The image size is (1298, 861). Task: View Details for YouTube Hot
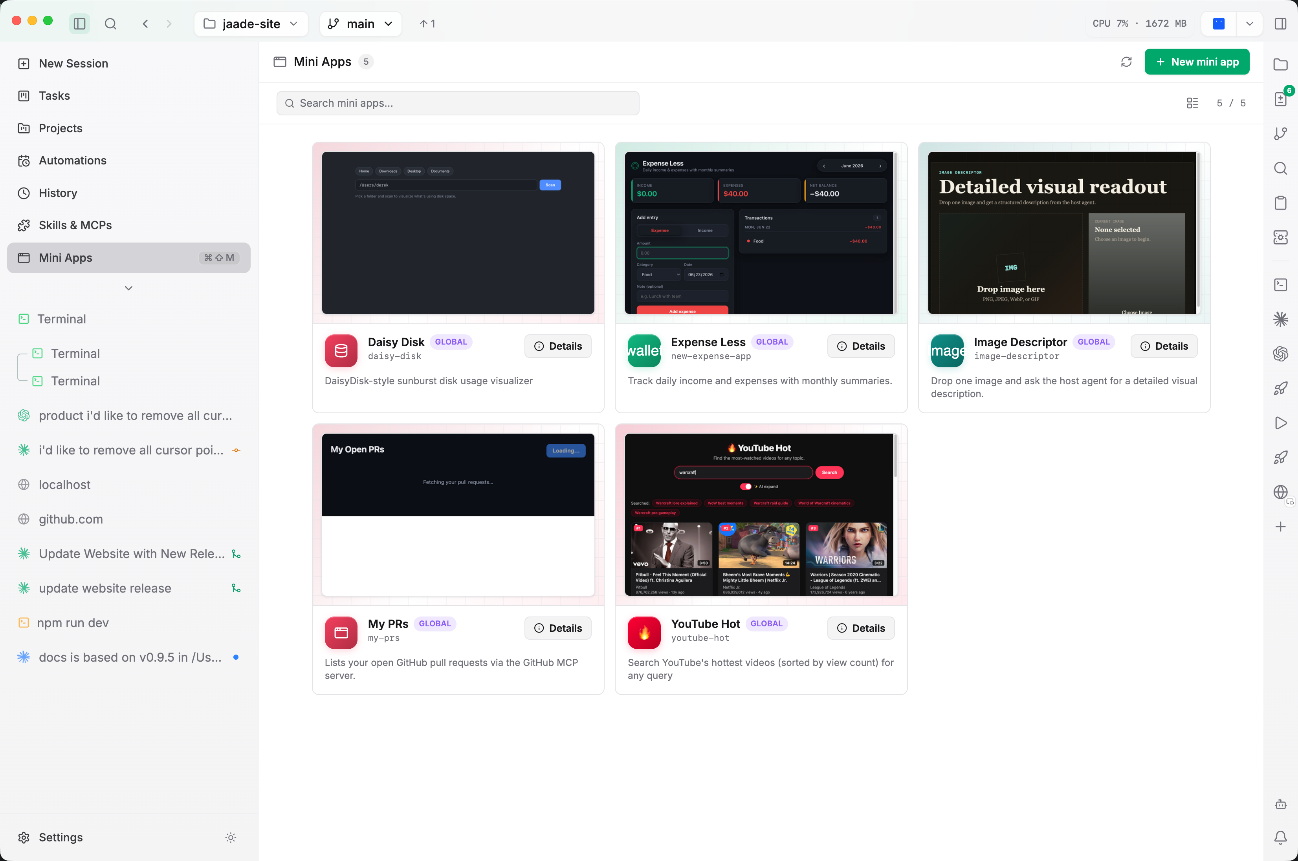[861, 628]
